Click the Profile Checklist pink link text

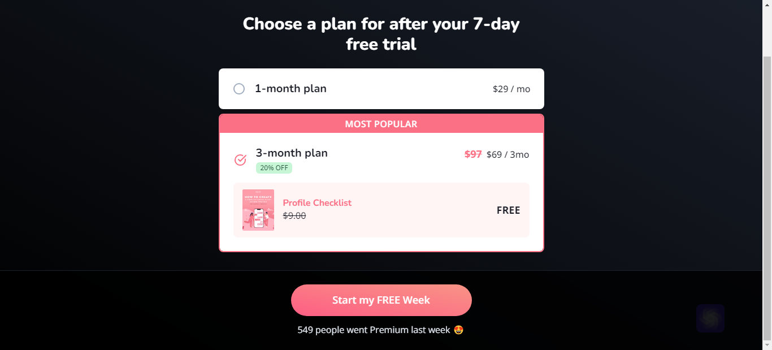point(317,203)
